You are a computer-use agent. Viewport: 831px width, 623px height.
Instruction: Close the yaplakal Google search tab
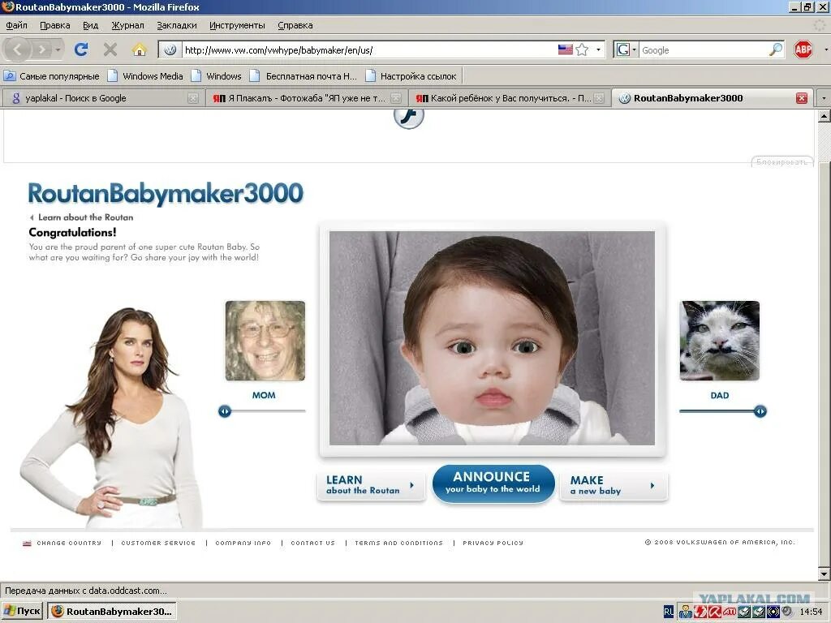[x=193, y=98]
